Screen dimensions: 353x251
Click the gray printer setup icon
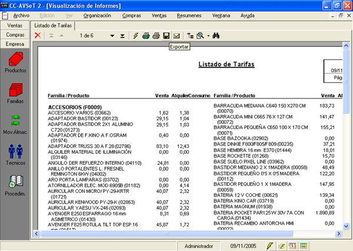[156, 36]
